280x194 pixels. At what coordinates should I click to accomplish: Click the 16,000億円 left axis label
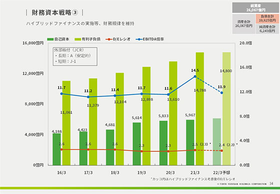(33, 43)
